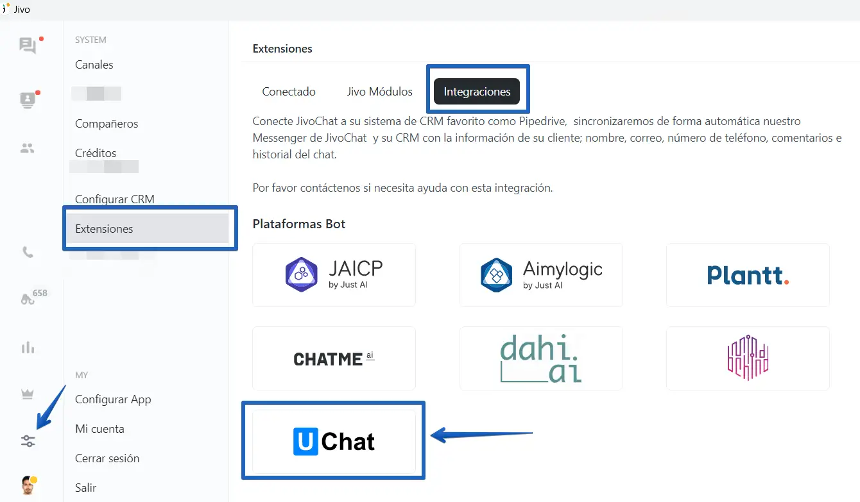This screenshot has height=502, width=860.
Task: Select the JAICP by Just AI card
Action: (334, 275)
